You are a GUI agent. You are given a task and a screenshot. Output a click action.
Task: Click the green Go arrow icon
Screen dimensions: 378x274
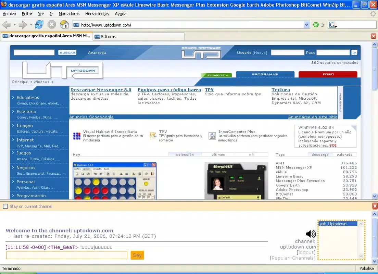coord(316,25)
